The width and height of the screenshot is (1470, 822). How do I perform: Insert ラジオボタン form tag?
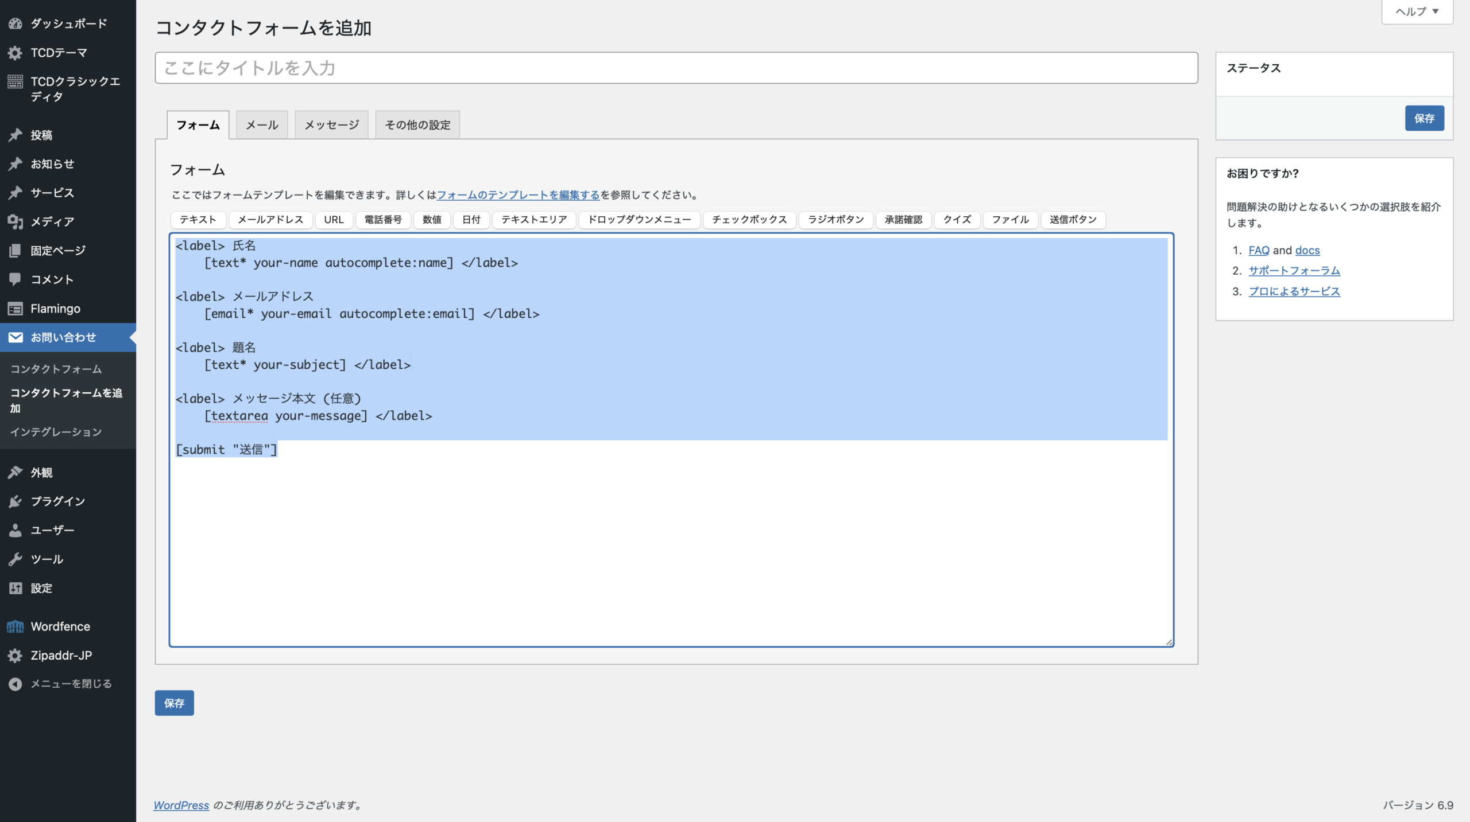click(835, 220)
